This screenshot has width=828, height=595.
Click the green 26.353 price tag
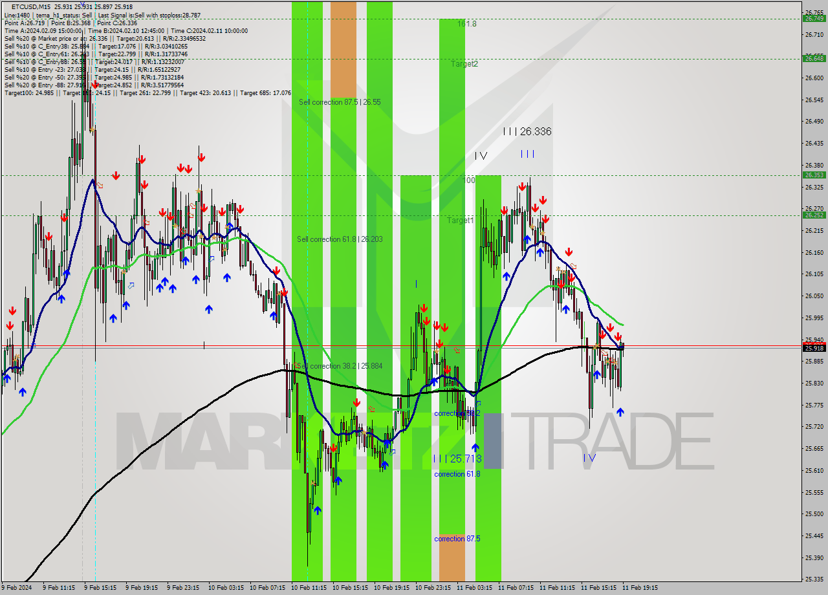tap(814, 175)
